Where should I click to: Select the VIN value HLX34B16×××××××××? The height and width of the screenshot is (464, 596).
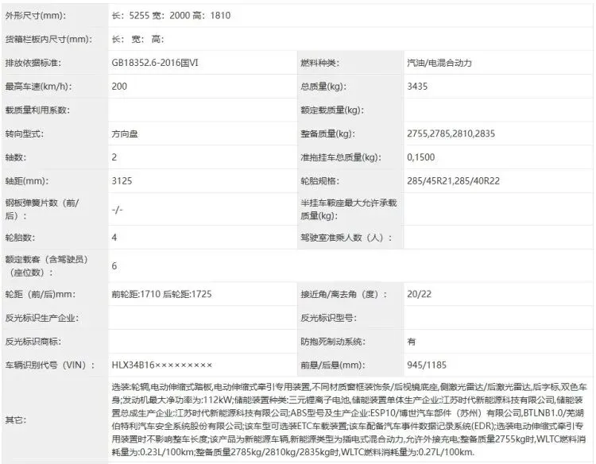162,365
